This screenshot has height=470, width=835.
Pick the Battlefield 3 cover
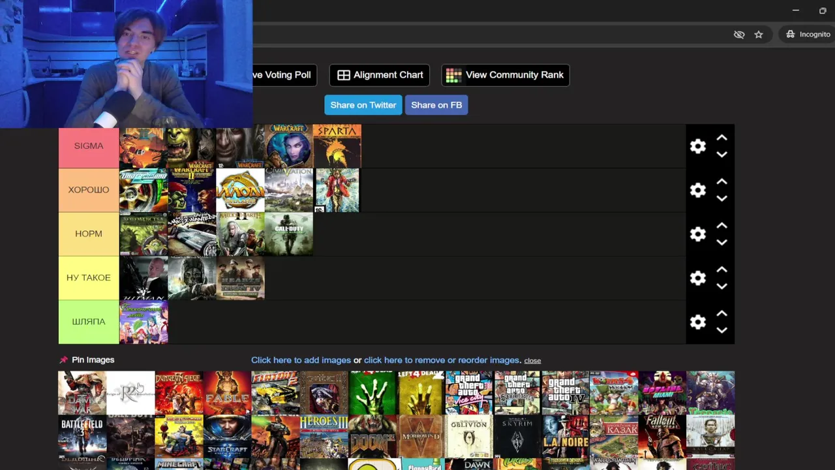pos(82,437)
